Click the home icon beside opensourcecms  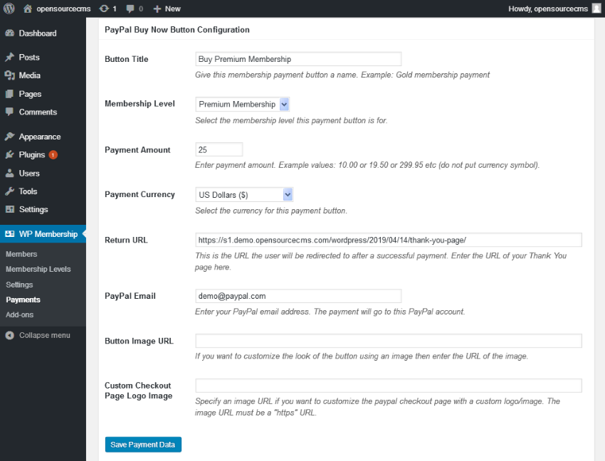tap(27, 9)
